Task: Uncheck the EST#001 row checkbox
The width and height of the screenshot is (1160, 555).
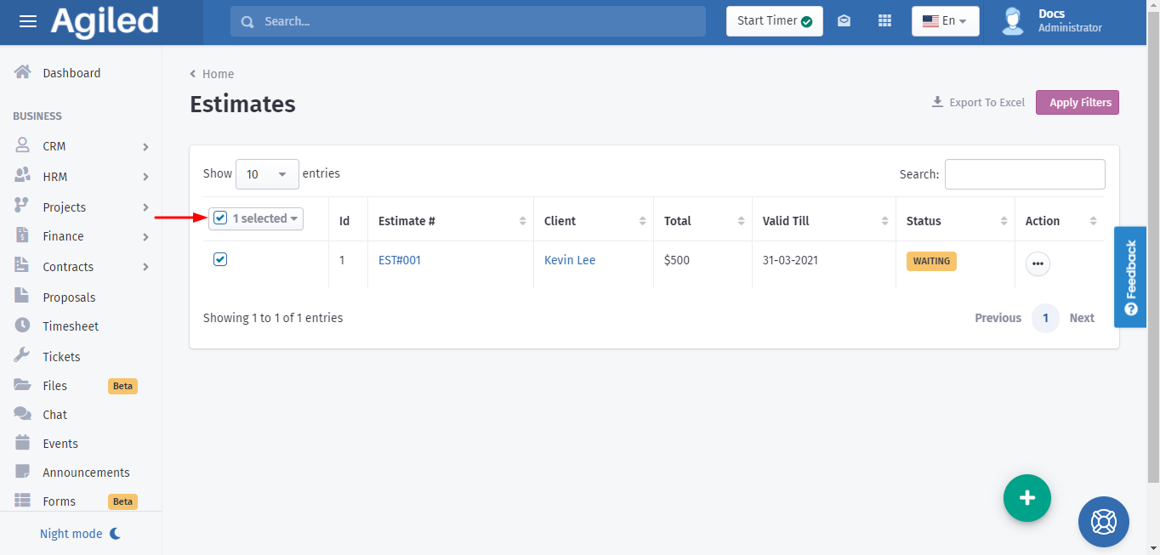Action: click(x=220, y=259)
